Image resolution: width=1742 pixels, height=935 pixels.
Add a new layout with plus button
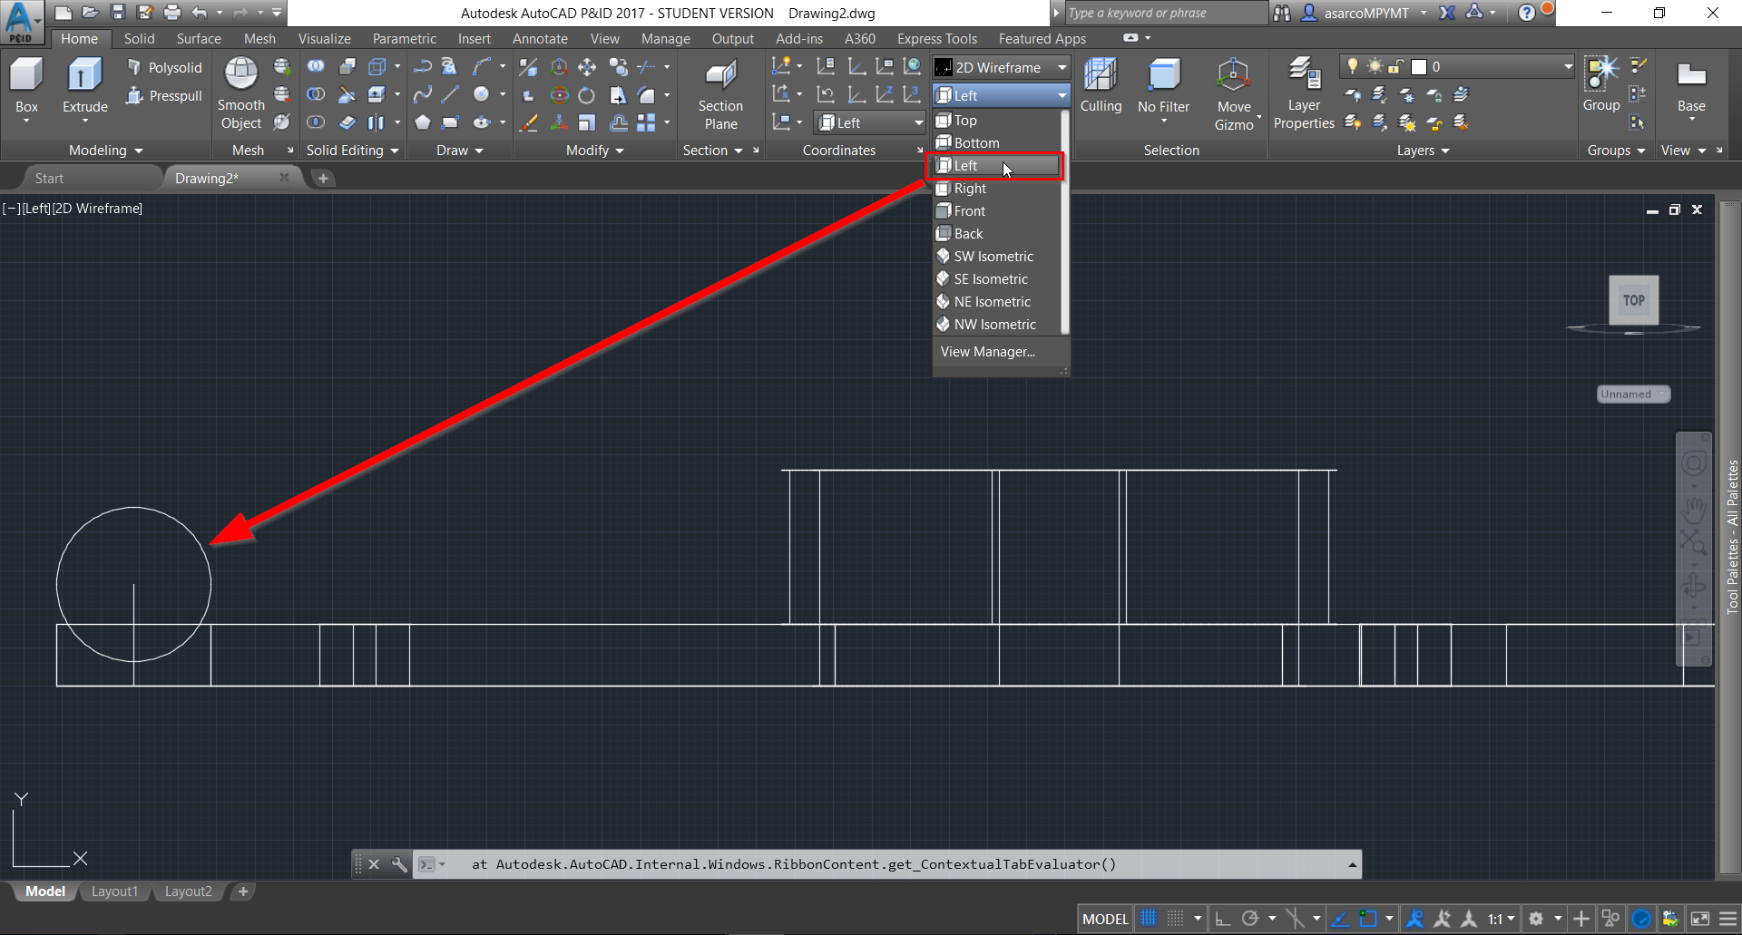click(x=242, y=891)
